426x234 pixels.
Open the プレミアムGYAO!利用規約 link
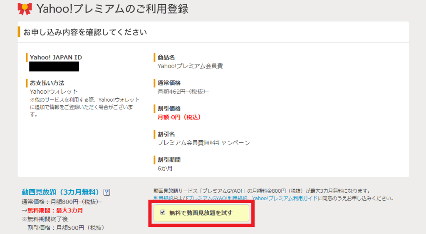pos(217,198)
